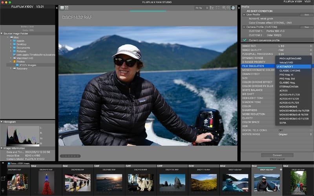Save the User Profile
Viewport: 314px width, 196px height.
[307, 15]
